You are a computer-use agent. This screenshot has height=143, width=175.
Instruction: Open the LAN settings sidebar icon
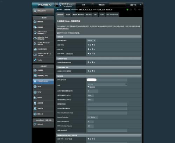35,76
